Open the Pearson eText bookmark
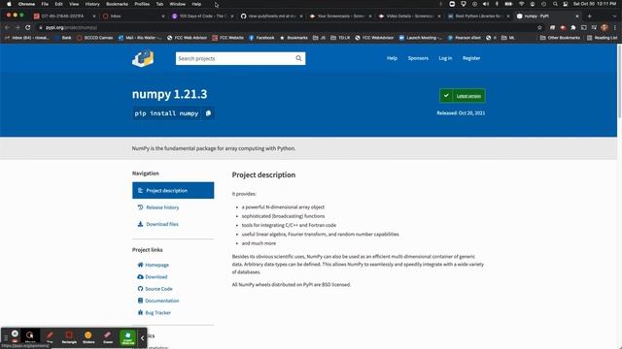This screenshot has width=622, height=349. coord(465,38)
